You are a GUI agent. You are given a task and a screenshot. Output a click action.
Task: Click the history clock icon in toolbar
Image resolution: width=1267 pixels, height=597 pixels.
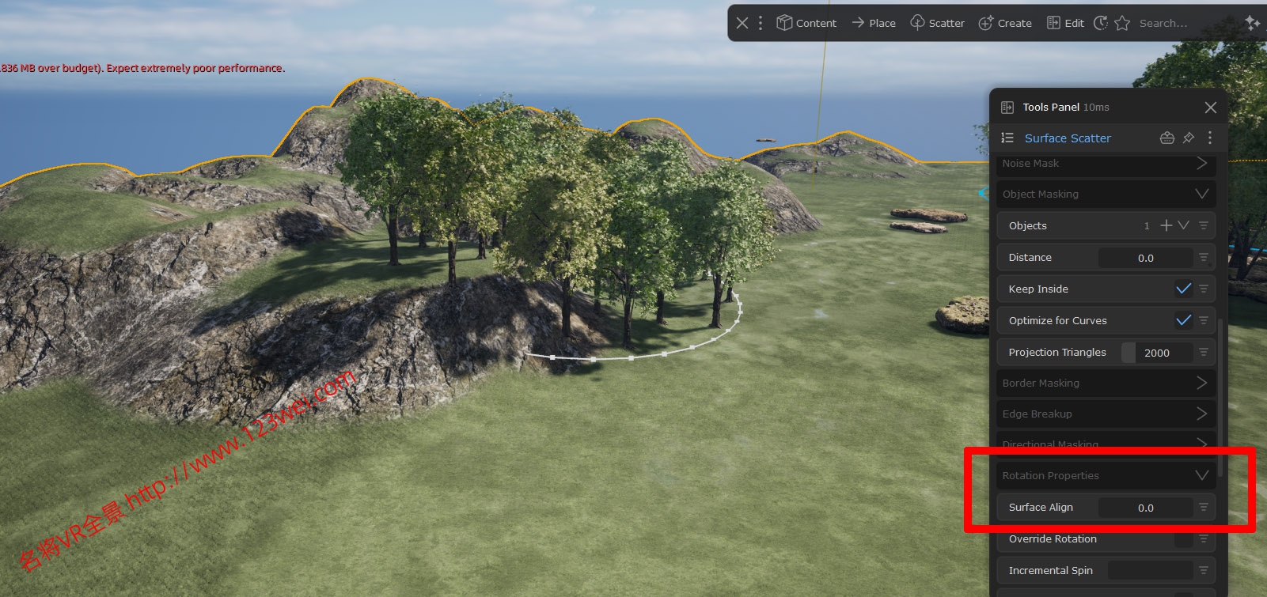pyautogui.click(x=1101, y=23)
